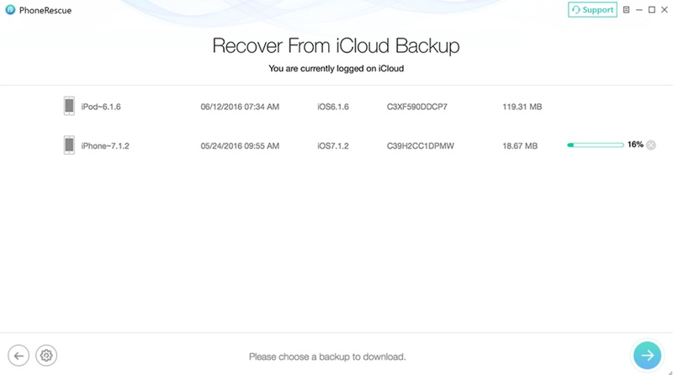Click the date 06/12/2016 07:34 AM
Screen dimensions: 673x375
240,107
